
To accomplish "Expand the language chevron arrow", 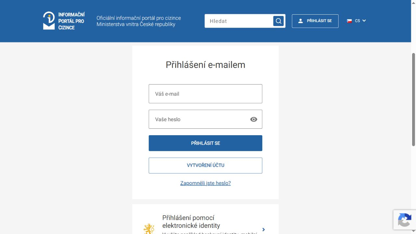I will 364,21.
